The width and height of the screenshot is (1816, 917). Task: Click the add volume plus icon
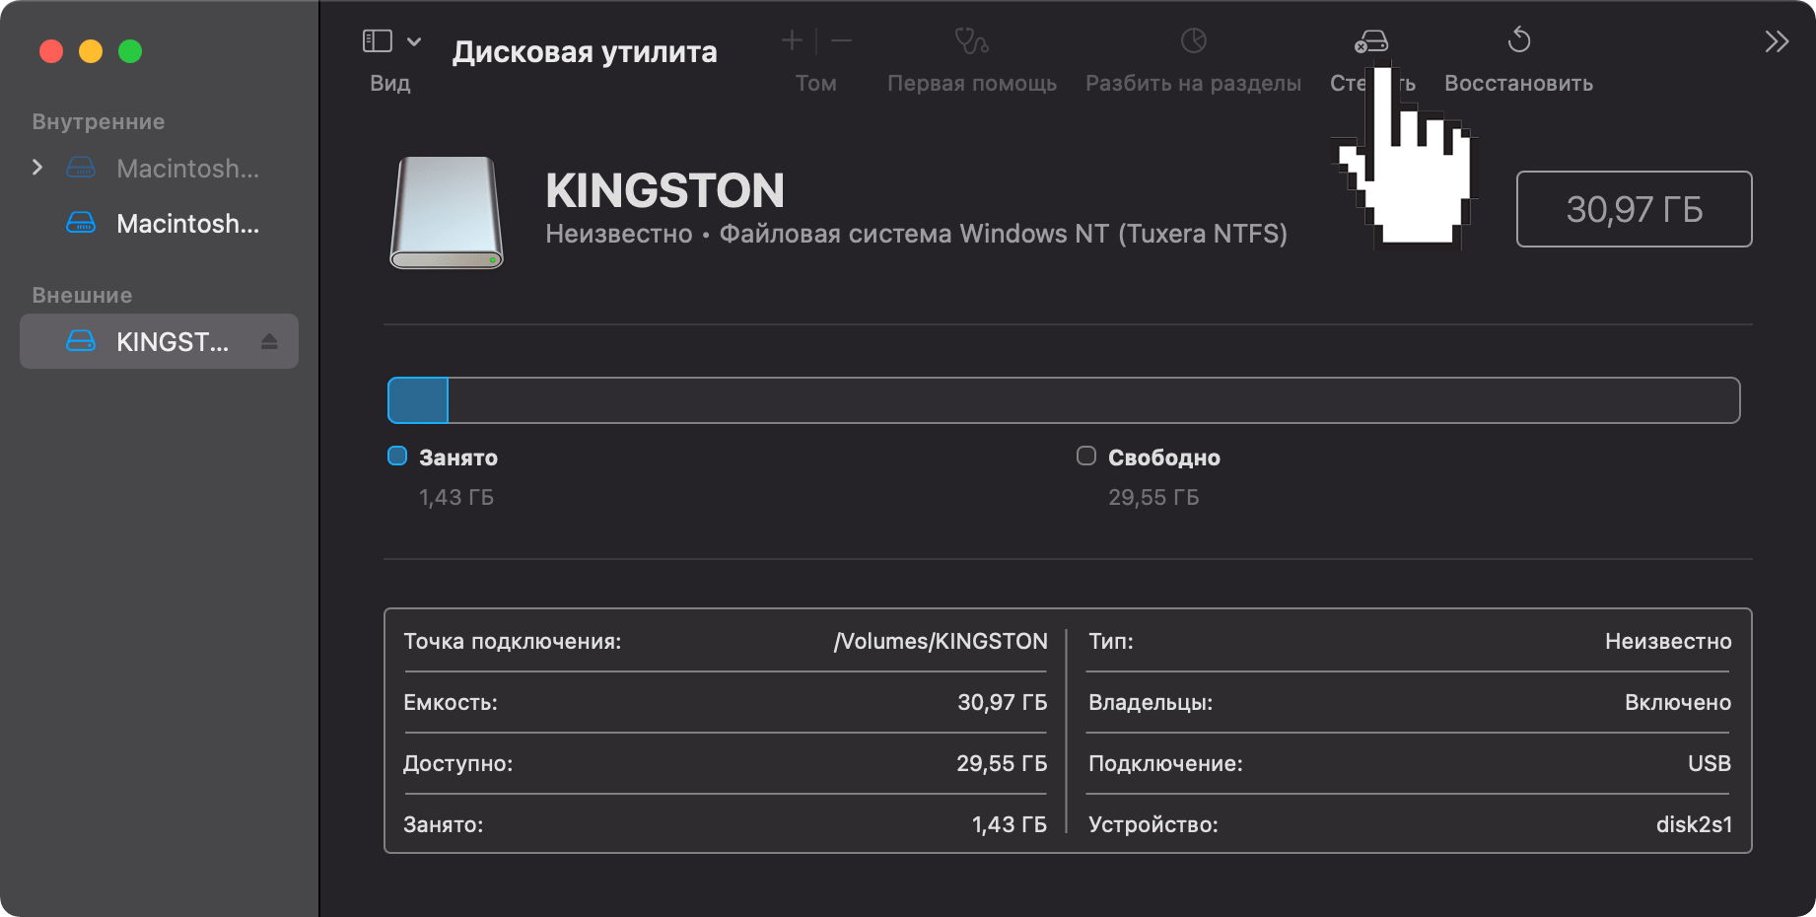coord(792,40)
